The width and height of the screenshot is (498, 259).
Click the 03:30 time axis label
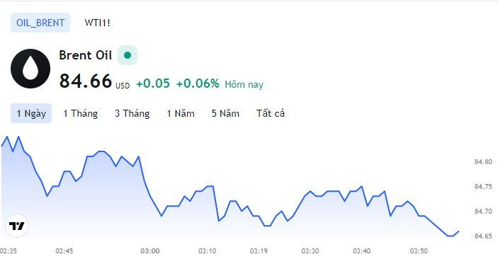click(310, 251)
